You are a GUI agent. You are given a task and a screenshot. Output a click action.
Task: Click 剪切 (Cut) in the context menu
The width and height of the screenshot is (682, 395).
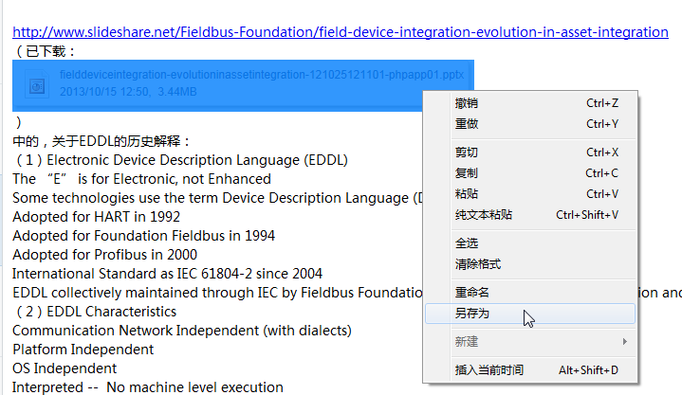(467, 153)
